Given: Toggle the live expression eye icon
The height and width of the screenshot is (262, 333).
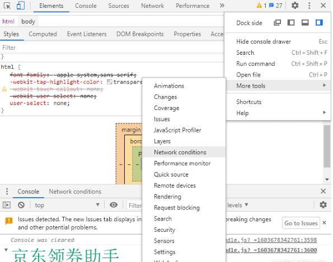Looking at the screenshot, I should [114, 205].
